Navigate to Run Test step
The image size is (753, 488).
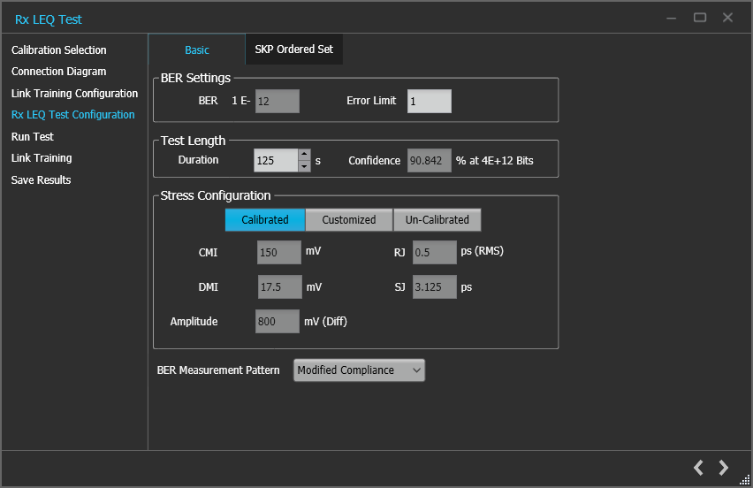33,137
